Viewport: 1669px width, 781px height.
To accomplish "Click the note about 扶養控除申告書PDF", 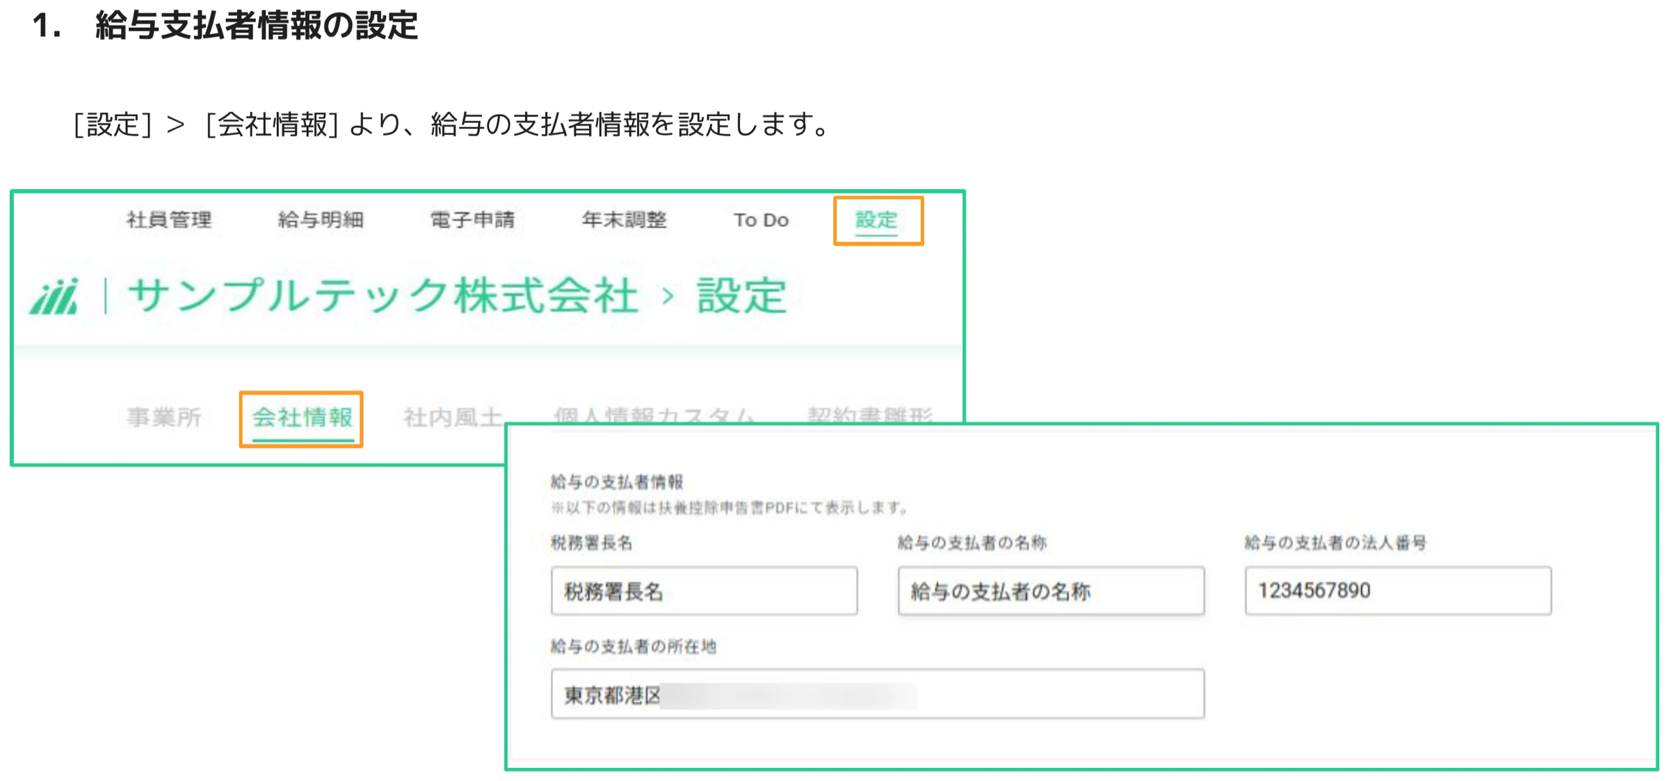I will (729, 508).
